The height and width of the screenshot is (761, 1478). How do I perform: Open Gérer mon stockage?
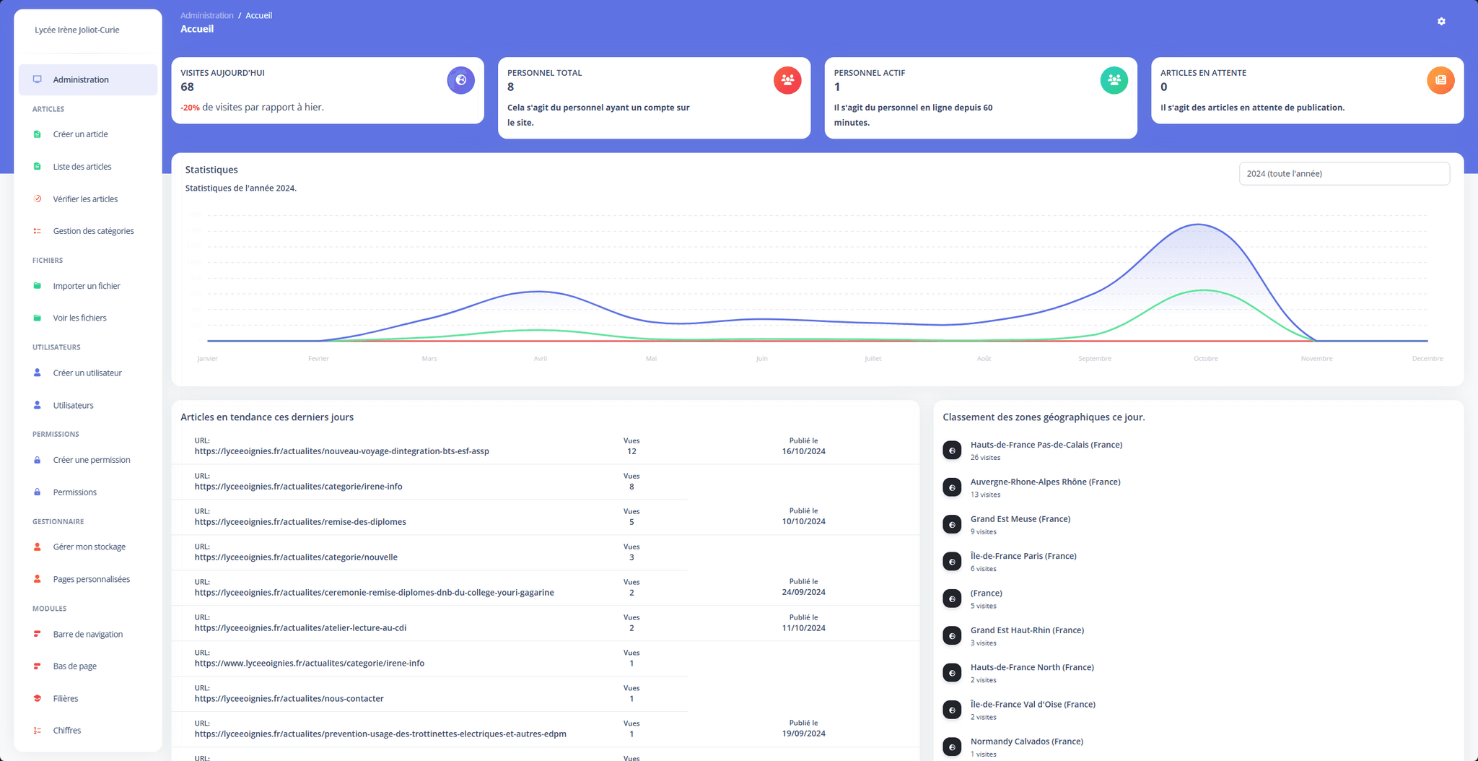point(89,547)
